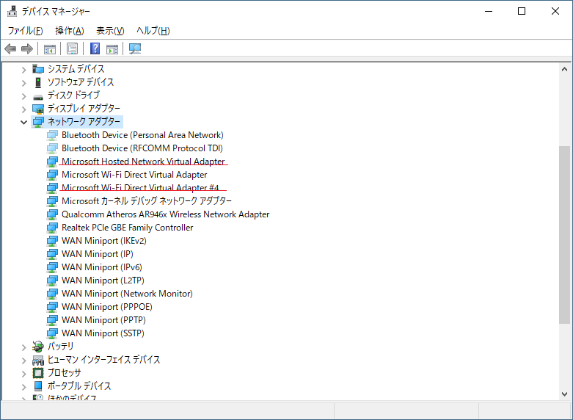Expand the プロセッサ node
Screen dimensions: 573x420
[24, 374]
